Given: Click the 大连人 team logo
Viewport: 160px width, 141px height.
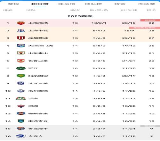Looking at the screenshot, I should coord(21,136).
